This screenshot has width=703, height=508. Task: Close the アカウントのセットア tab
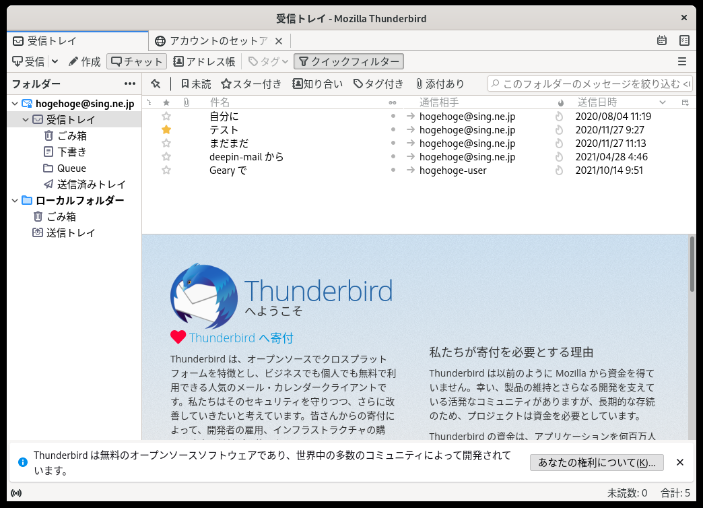[x=278, y=41]
